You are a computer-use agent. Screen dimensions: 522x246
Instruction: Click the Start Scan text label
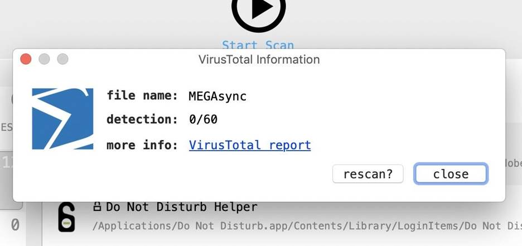(258, 45)
